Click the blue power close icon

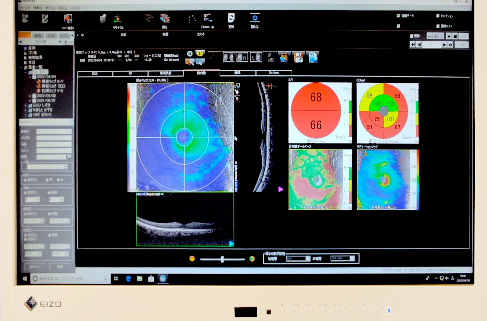click(255, 18)
